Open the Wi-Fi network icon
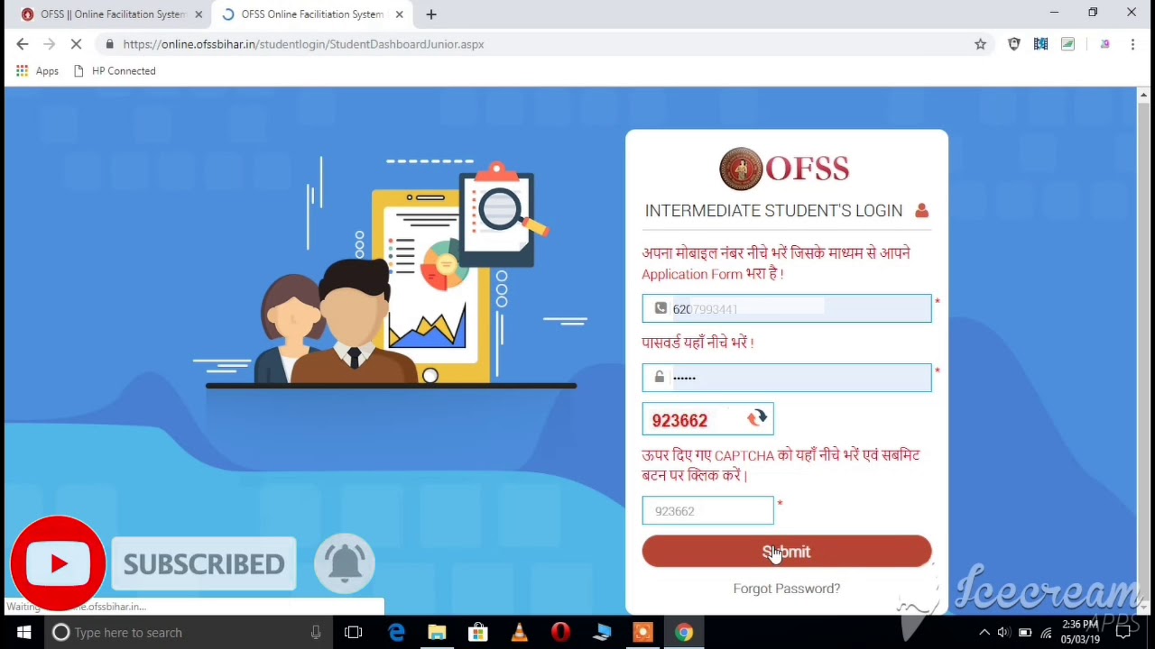 (x=1047, y=633)
